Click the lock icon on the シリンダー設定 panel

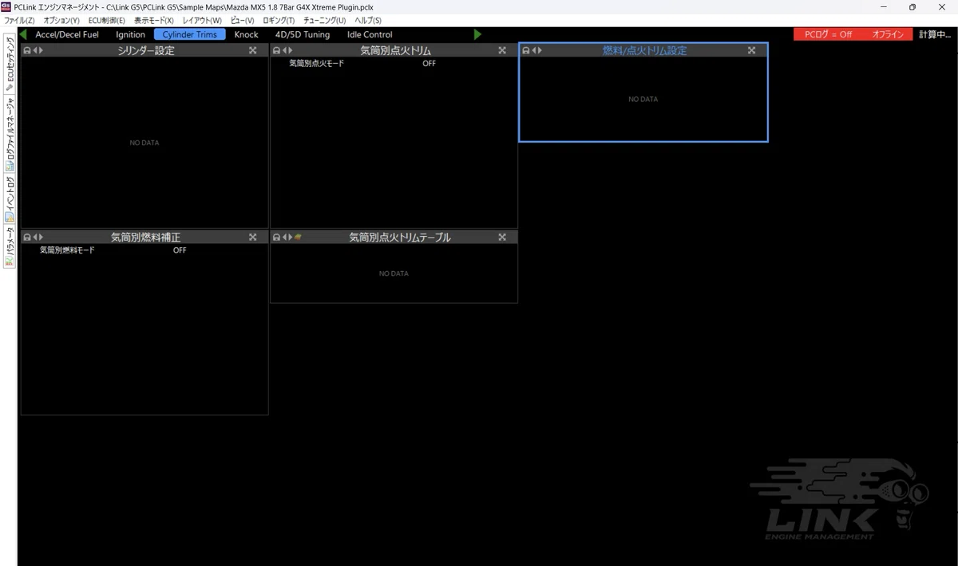(x=27, y=50)
